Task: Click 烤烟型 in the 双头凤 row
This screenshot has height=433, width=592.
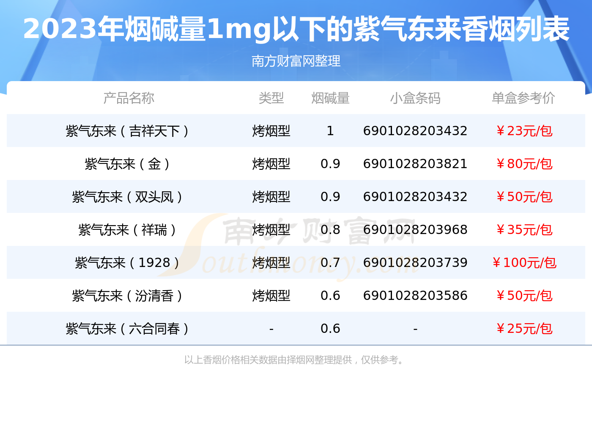Action: [271, 197]
